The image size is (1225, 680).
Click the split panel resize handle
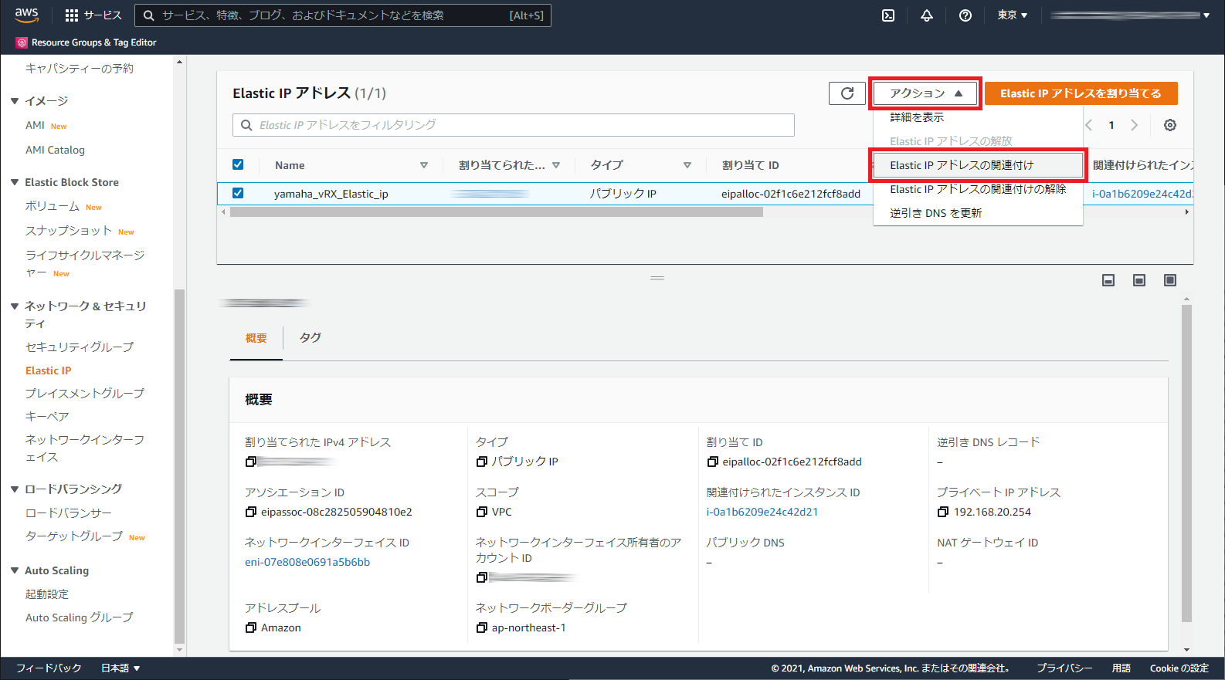(657, 278)
